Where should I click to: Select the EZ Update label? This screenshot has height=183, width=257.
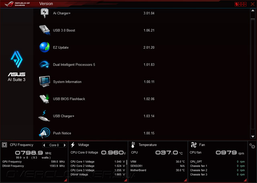(x=61, y=47)
